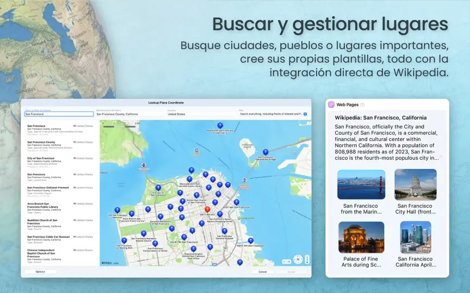Click the Treasure Island label on the map
Screen dimensions: 470x293
[248, 146]
